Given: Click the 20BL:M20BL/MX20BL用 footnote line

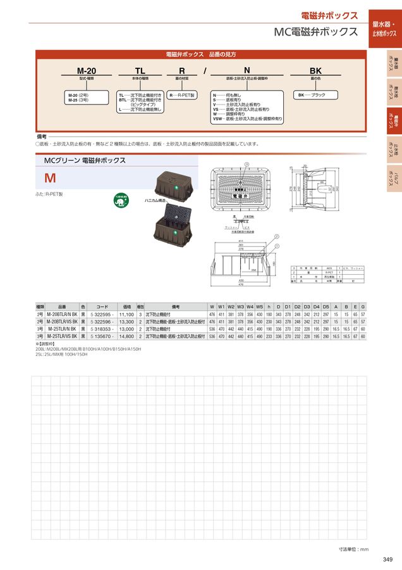Looking at the screenshot, I should click(88, 349).
